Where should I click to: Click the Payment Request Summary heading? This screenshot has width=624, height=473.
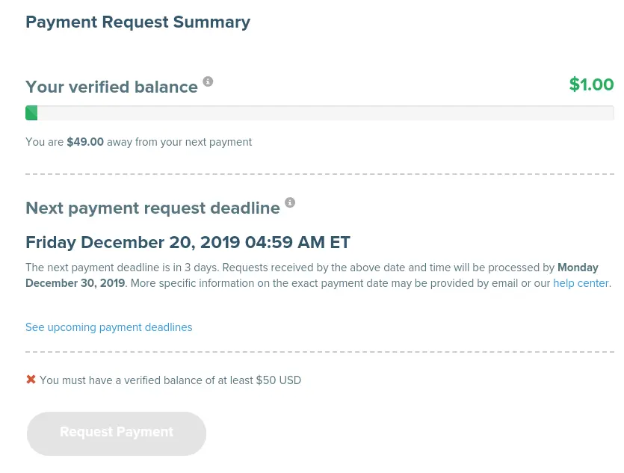tap(138, 22)
